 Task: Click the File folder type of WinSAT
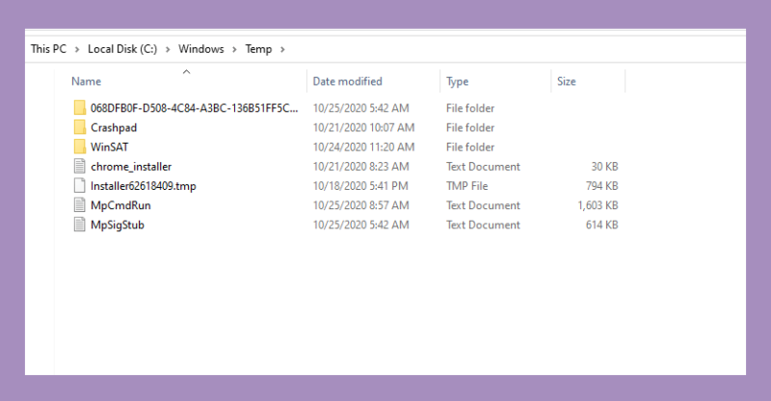click(470, 147)
